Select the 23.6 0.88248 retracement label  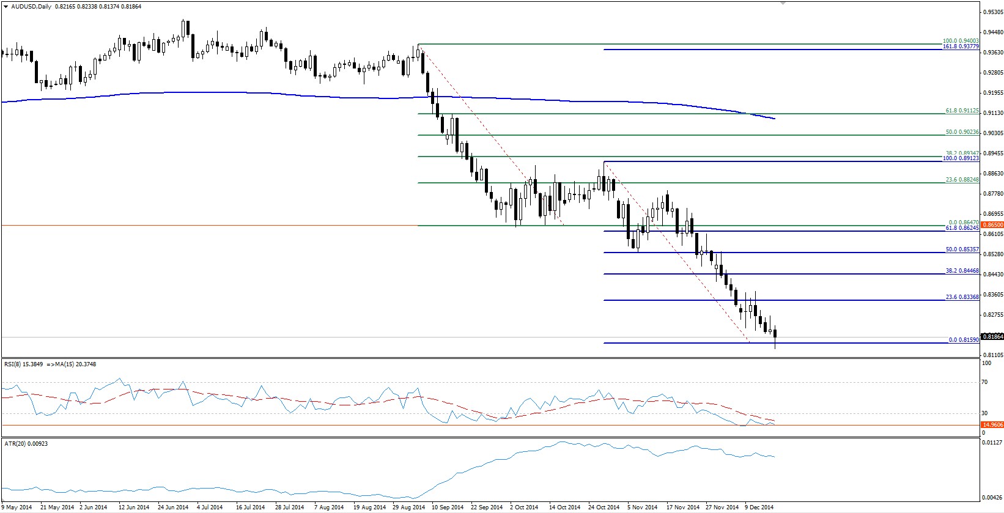click(x=962, y=180)
